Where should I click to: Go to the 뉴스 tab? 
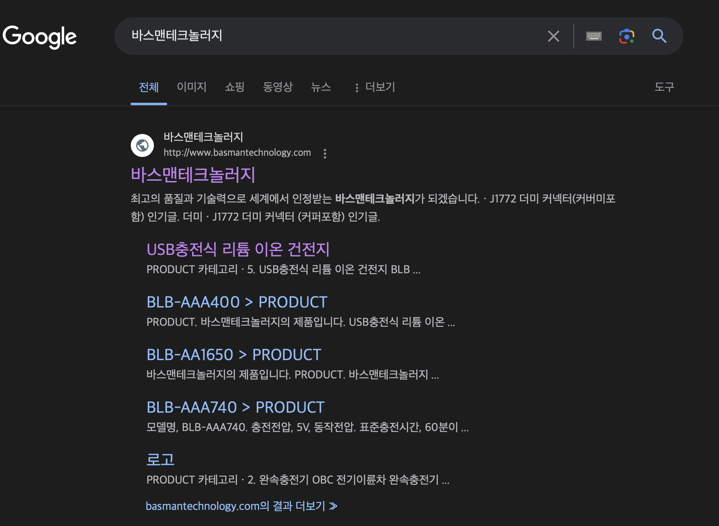click(x=321, y=87)
